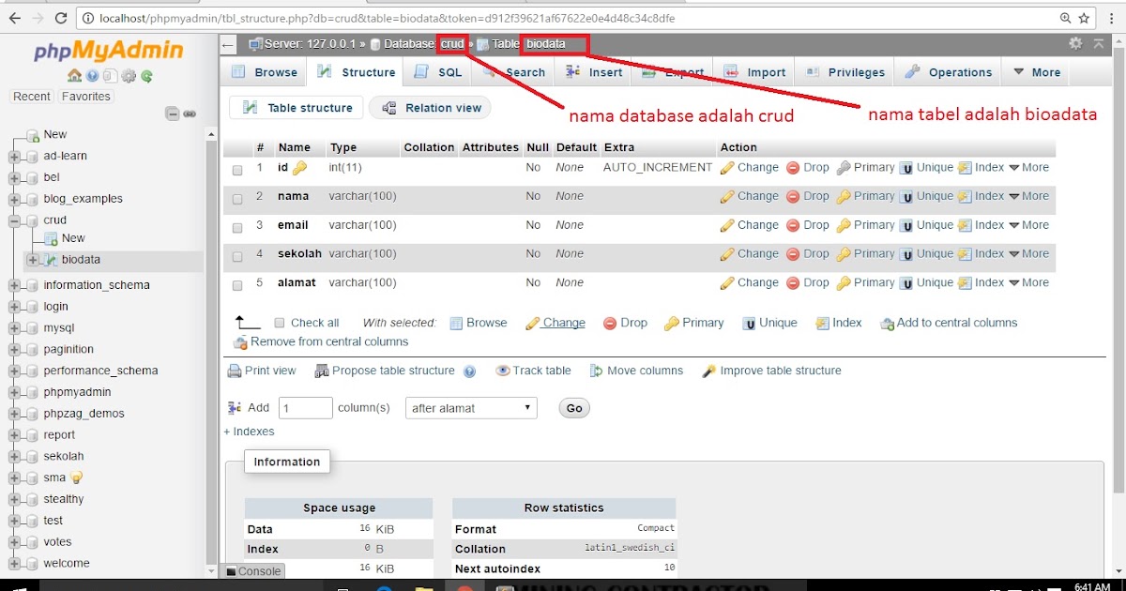The image size is (1126, 591).
Task: Check the Check all checkbox
Action: [x=278, y=322]
